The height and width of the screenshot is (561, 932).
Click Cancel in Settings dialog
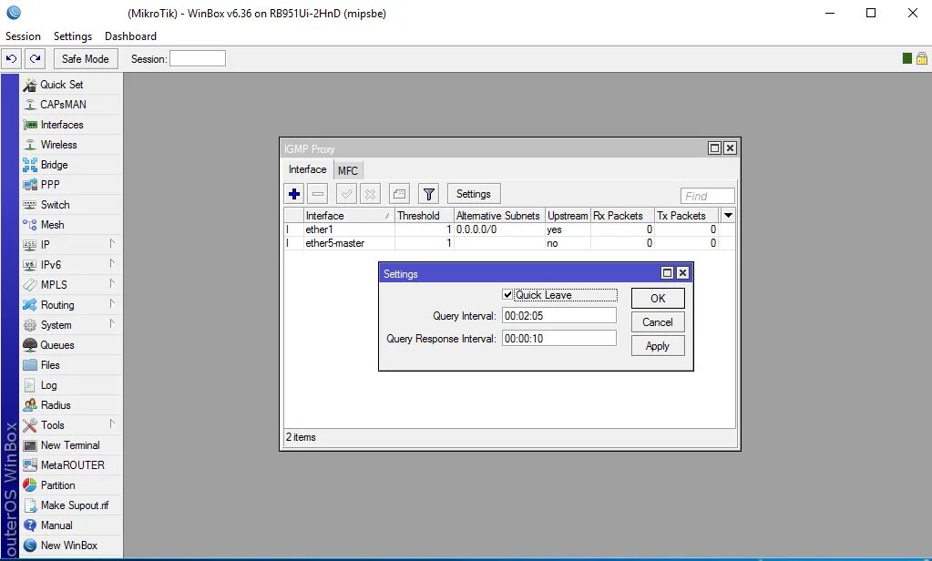pyautogui.click(x=658, y=322)
